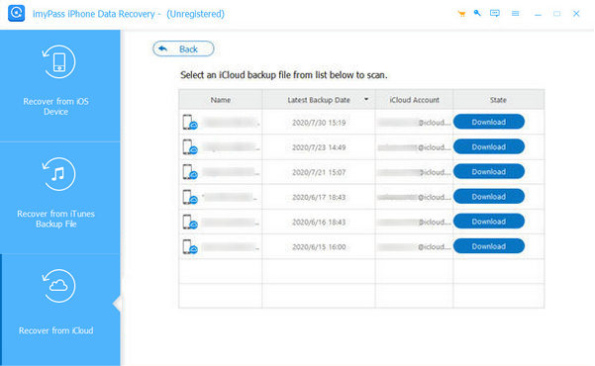Click device icon in 2020/7/21 row
The image size is (595, 366).
tap(190, 172)
